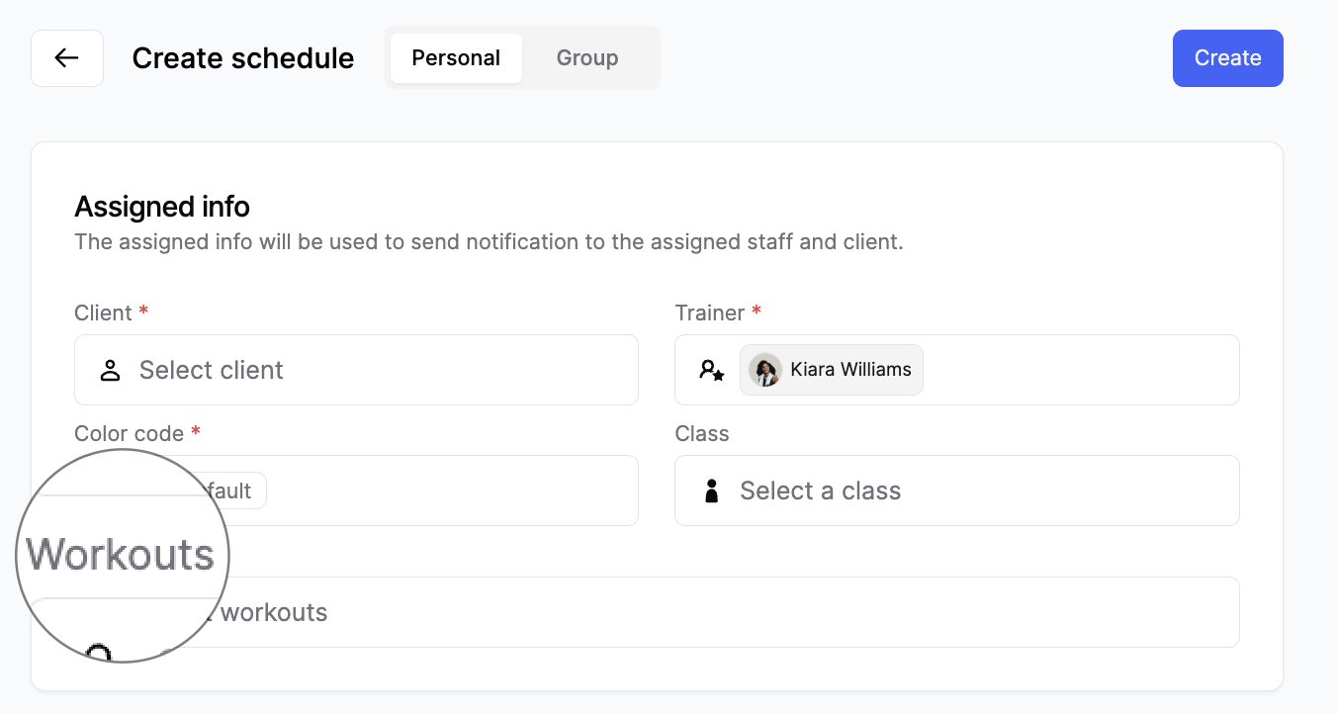Click the Create schedule page title
The width and height of the screenshot is (1337, 714).
click(x=243, y=58)
